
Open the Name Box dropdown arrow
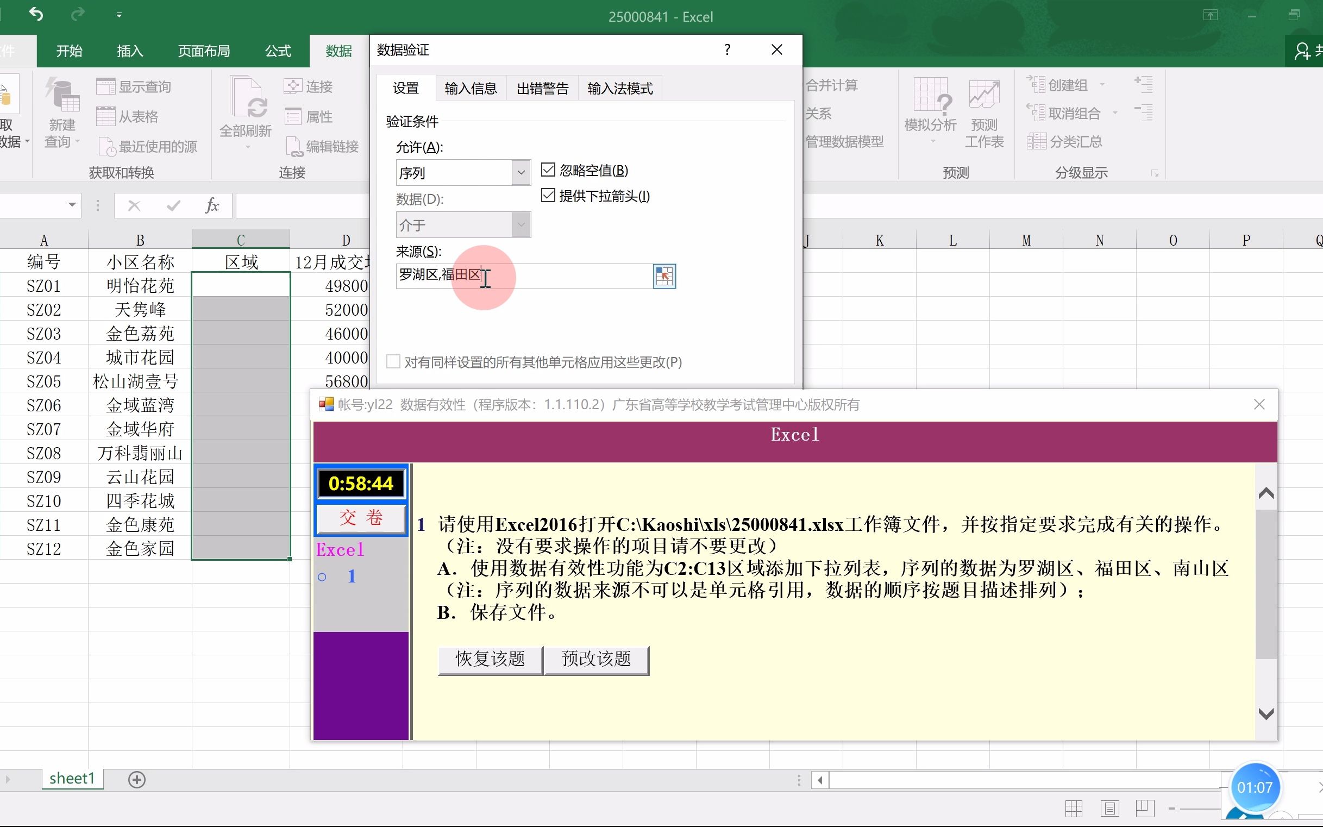click(x=72, y=205)
